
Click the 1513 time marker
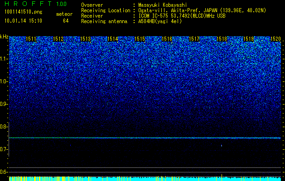(x=86, y=39)
